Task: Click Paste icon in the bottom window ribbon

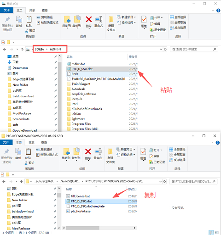Action: click(28, 151)
